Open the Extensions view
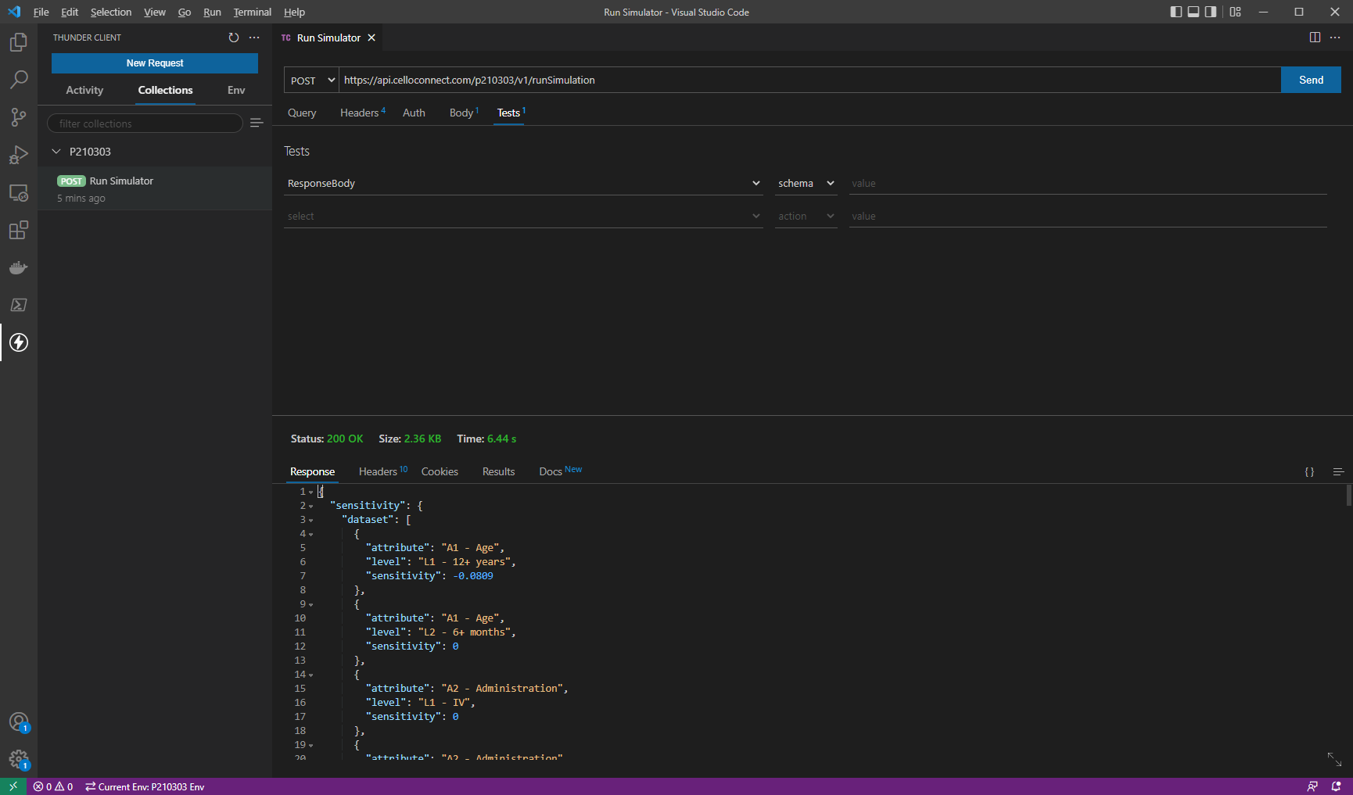The height and width of the screenshot is (795, 1353). (18, 230)
